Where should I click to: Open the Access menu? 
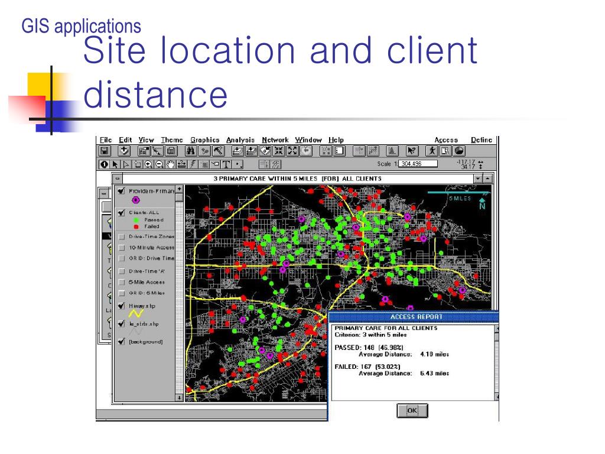(x=446, y=140)
